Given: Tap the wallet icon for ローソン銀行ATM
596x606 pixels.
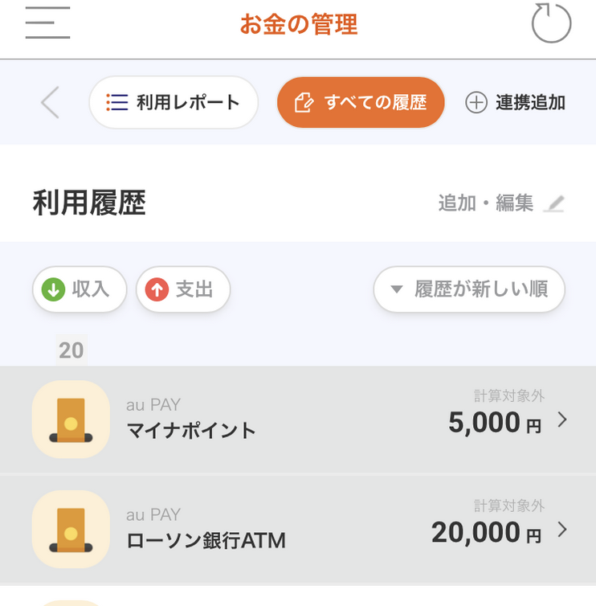Looking at the screenshot, I should pos(71,529).
